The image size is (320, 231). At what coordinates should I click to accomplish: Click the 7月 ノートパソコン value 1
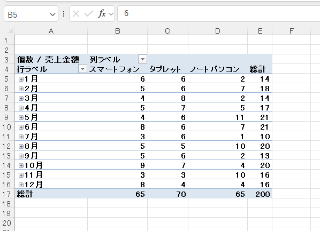[x=218, y=137]
